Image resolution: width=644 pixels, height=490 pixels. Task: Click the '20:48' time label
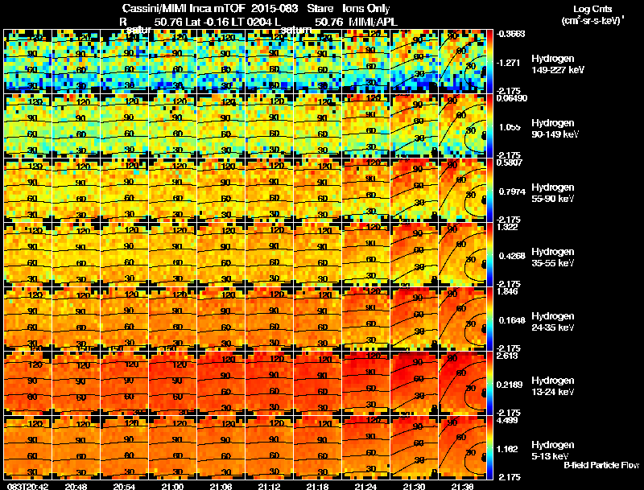[x=76, y=486]
